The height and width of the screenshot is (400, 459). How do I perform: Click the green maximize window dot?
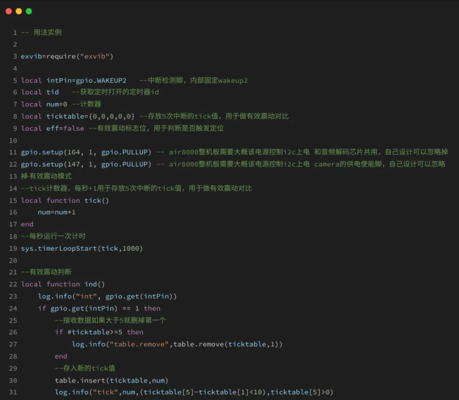click(29, 11)
